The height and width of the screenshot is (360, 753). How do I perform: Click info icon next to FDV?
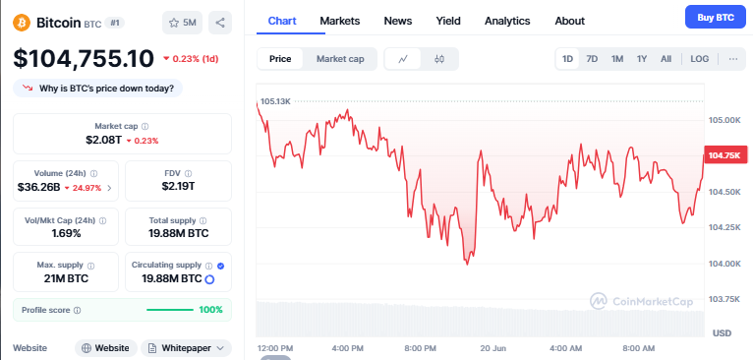coord(189,173)
